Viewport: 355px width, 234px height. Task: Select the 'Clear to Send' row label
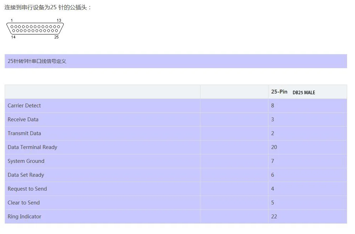24,203
